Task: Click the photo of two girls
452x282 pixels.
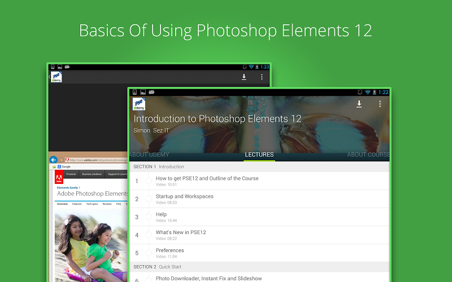Action: pos(91,245)
